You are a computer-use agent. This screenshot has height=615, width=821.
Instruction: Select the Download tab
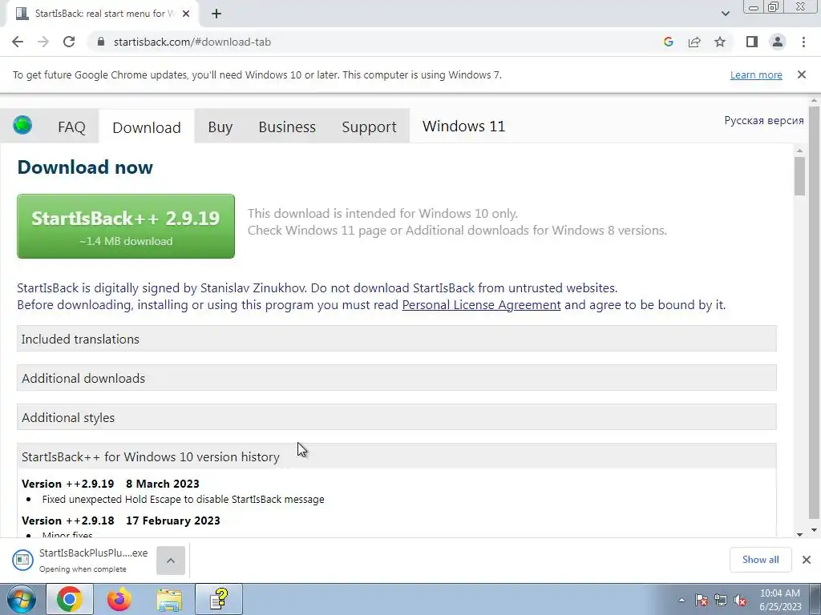147,127
